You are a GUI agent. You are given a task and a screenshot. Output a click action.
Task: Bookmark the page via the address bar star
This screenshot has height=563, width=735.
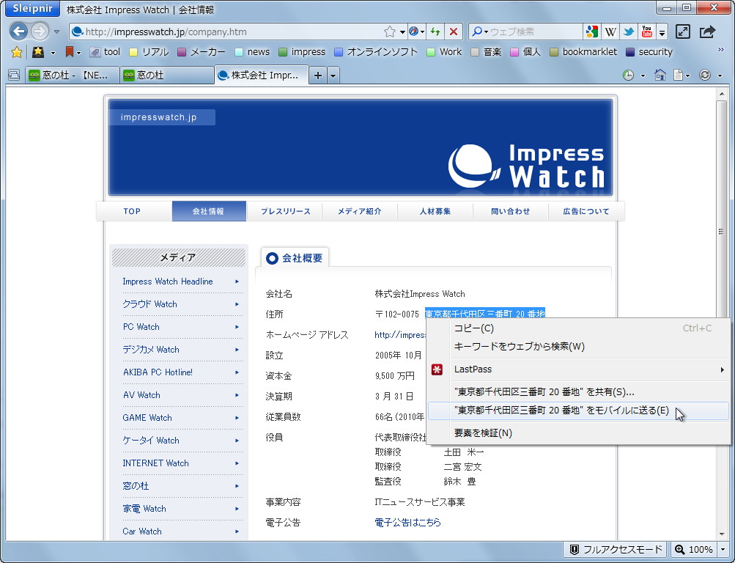[389, 31]
